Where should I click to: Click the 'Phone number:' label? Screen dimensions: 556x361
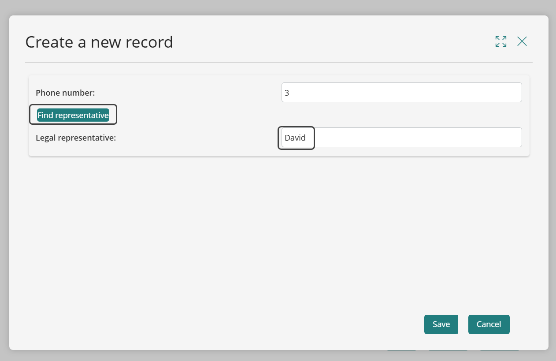pyautogui.click(x=65, y=93)
